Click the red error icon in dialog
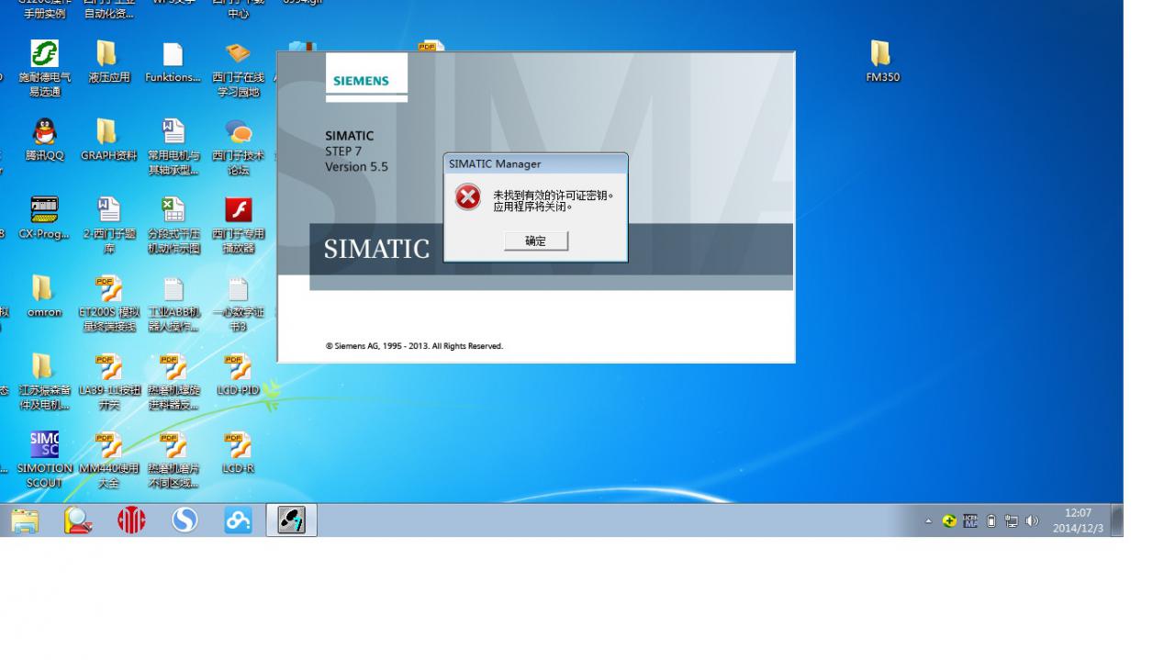Screen dimensions: 1175x660 [x=468, y=197]
